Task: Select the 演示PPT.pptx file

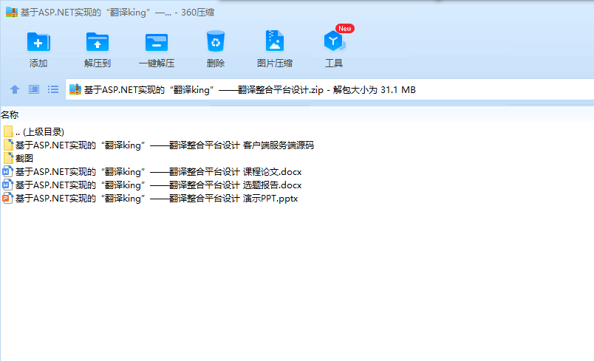Action: click(x=151, y=199)
